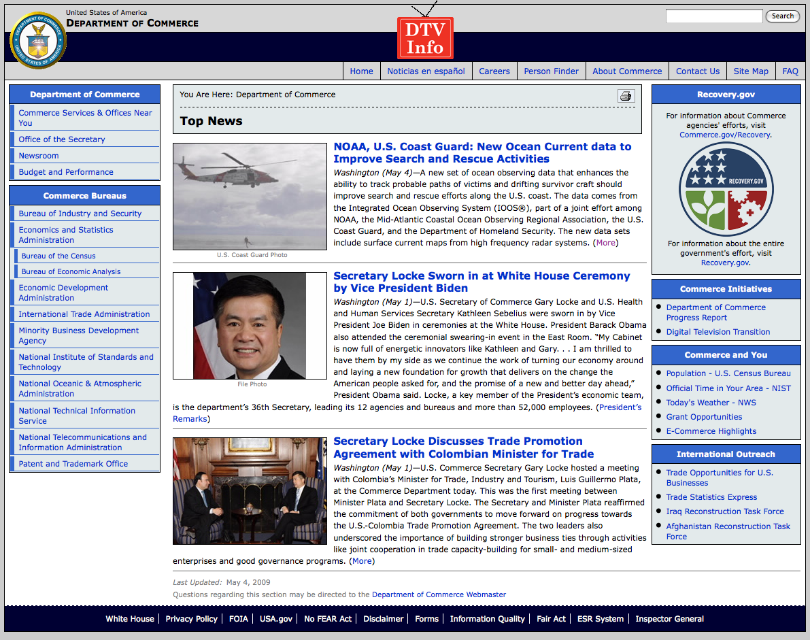Viewport: 810px width, 640px height.
Task: Open Information Quality footer link
Action: 487,619
